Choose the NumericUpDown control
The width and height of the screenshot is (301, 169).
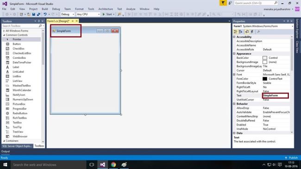pos(23,99)
